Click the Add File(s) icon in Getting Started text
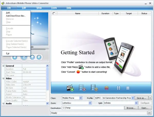This screenshot has width=154, height=117. [x=81, y=67]
